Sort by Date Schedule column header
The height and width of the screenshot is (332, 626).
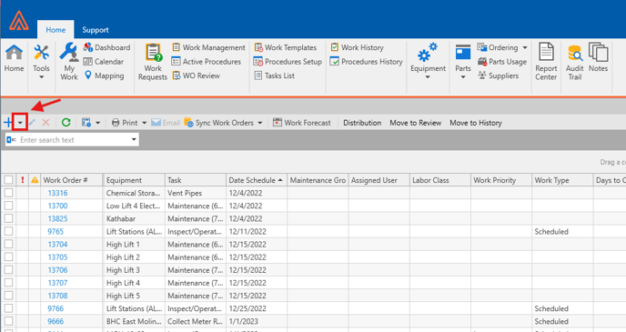click(257, 180)
